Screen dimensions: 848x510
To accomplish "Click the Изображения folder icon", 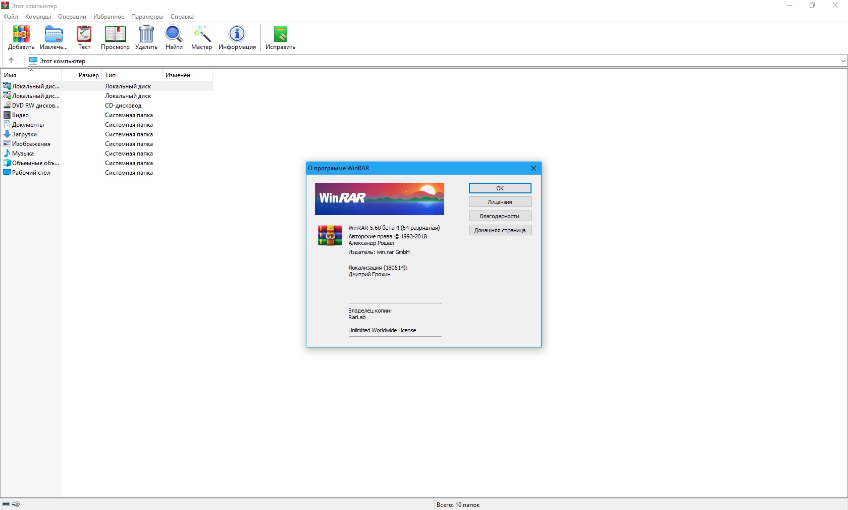I will pyautogui.click(x=7, y=144).
